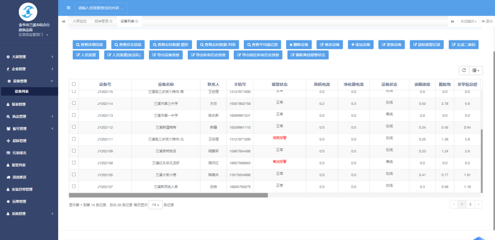Focus the top search input field
The image size is (495, 240).
click(x=101, y=8)
